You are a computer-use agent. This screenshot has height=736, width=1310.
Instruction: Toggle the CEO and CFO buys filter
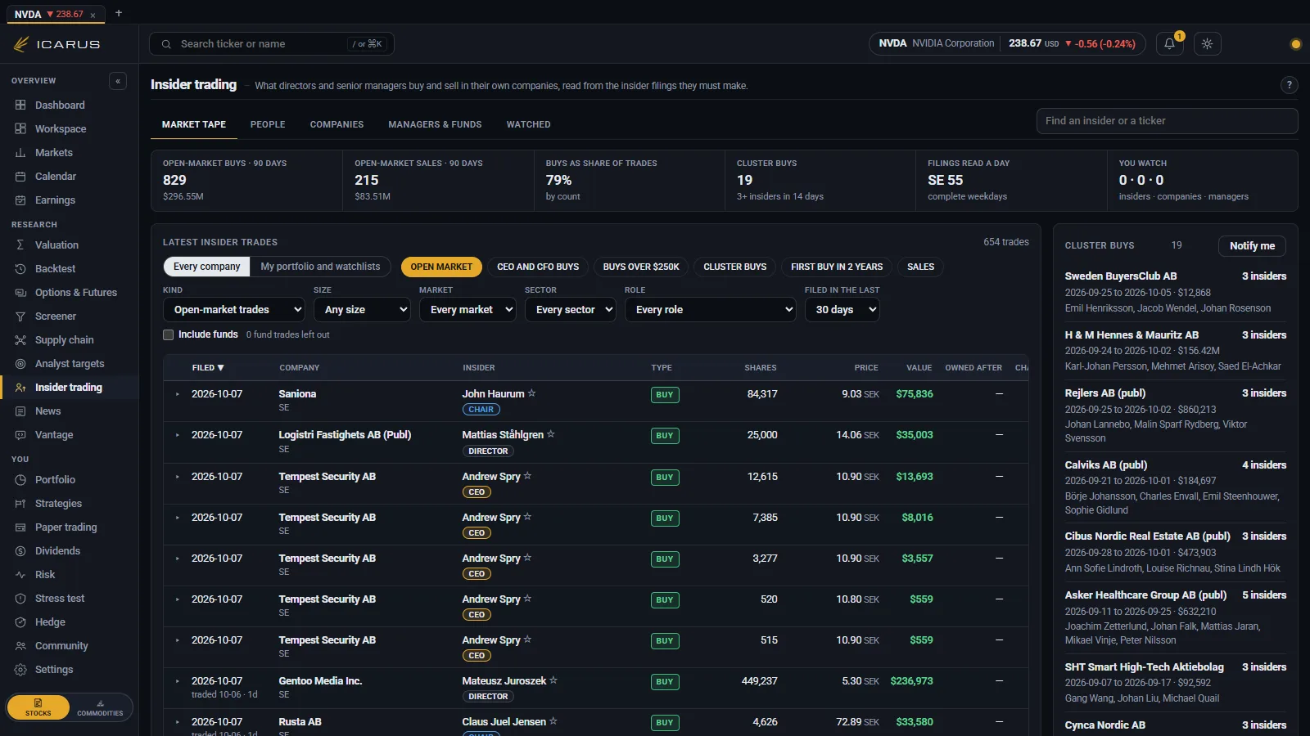click(538, 267)
